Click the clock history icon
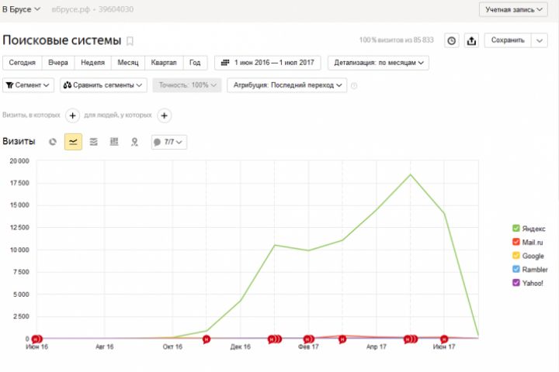The height and width of the screenshot is (372, 559). point(451,40)
